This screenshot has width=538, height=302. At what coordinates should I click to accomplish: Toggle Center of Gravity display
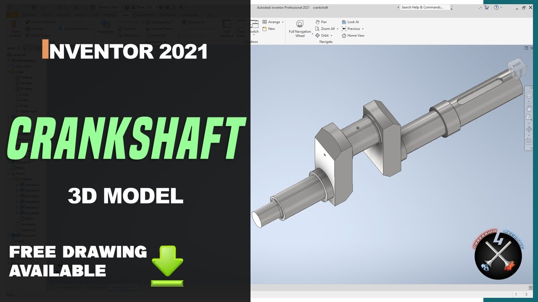click(x=41, y=22)
